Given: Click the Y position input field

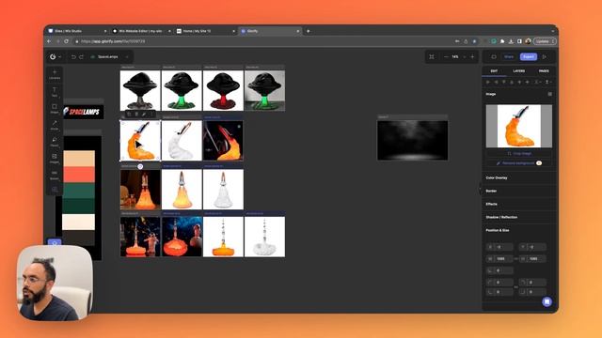Looking at the screenshot, I should pyautogui.click(x=532, y=247).
